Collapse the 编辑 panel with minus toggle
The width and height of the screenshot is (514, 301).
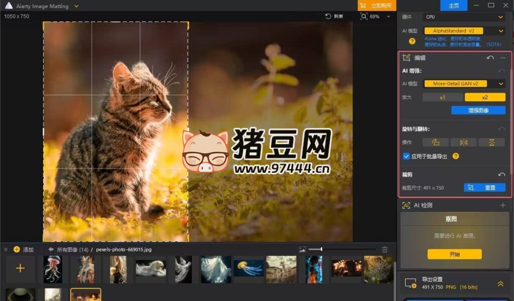tap(504, 58)
